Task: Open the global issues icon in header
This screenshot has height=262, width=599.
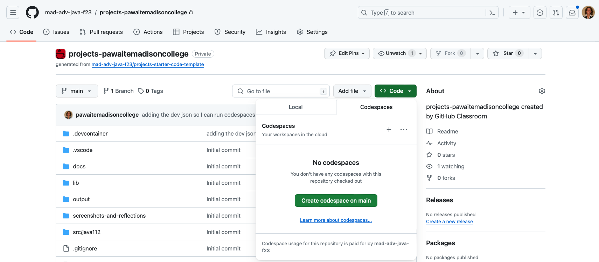Action: (x=540, y=13)
